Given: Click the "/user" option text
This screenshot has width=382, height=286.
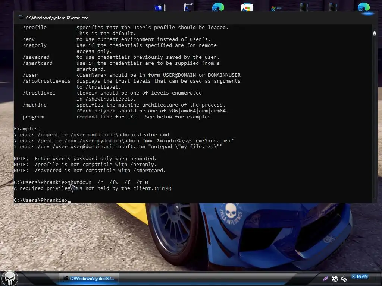Looking at the screenshot, I should [30, 75].
